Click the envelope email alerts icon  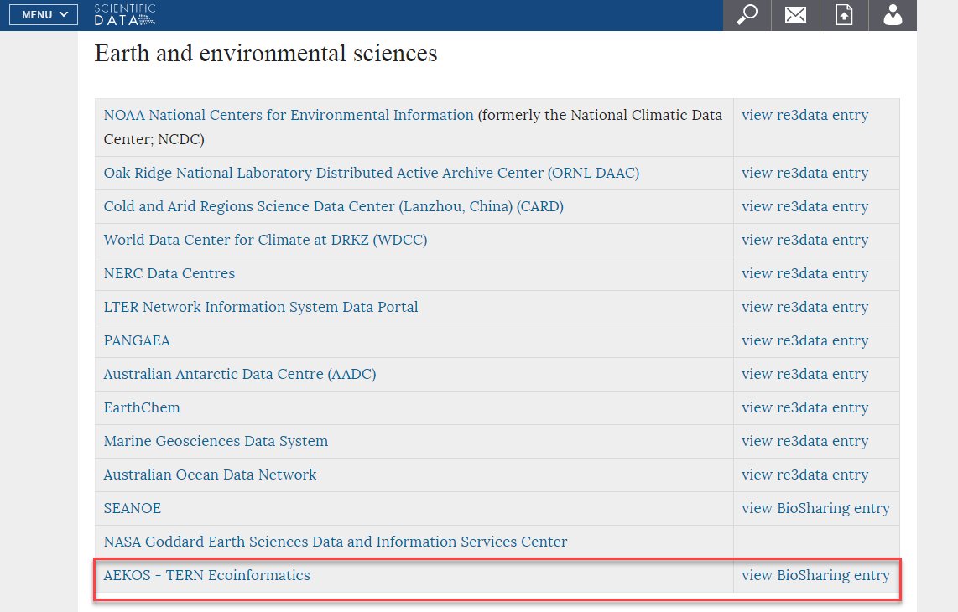click(x=795, y=14)
